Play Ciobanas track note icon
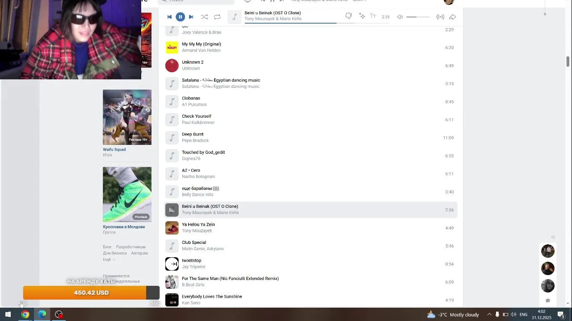Screen dimensions: 572x321 point(172,102)
